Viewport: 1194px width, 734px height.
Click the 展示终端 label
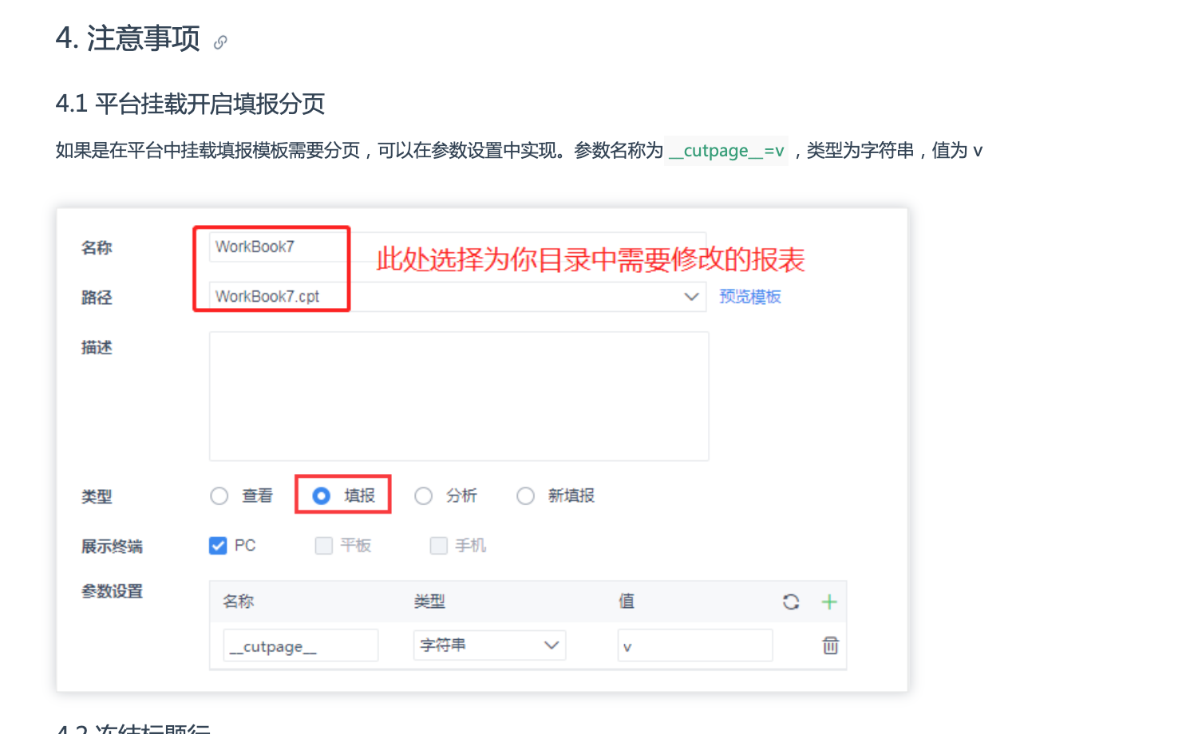click(x=112, y=547)
